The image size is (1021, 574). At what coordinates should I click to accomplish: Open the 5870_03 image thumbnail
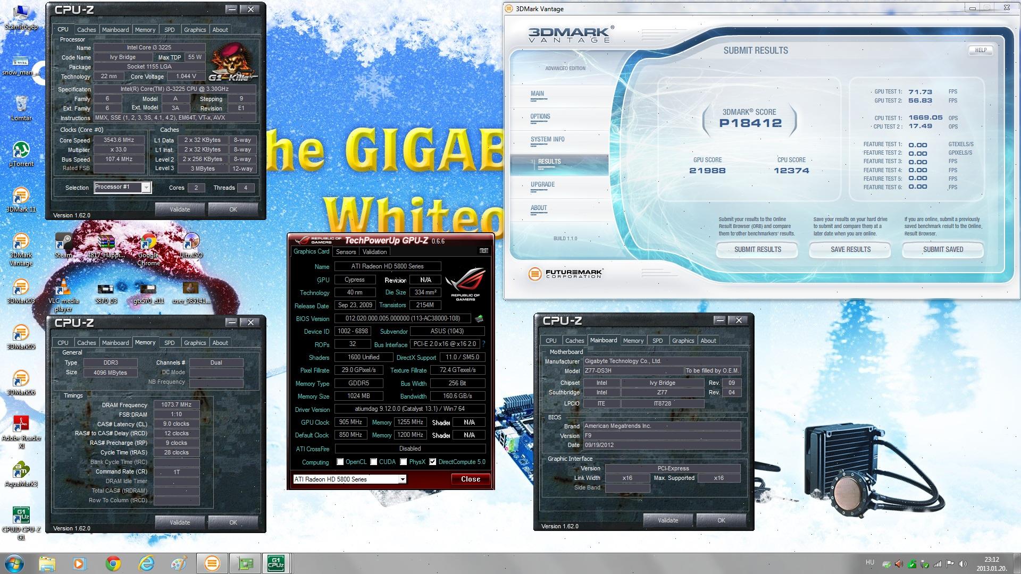coord(105,293)
